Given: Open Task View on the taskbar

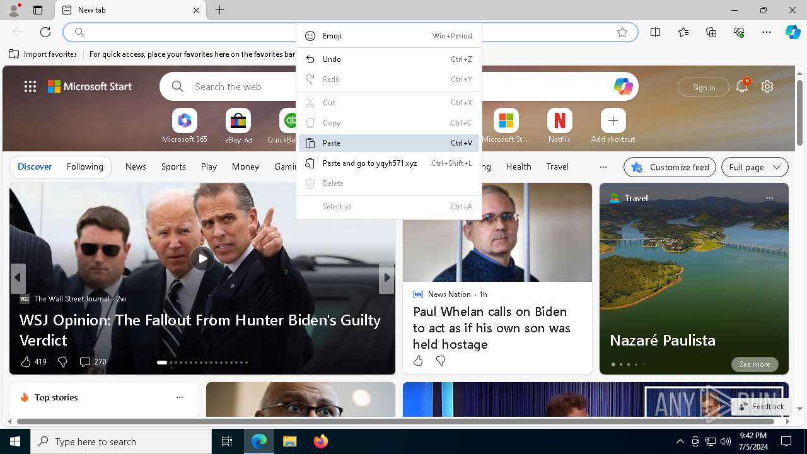Looking at the screenshot, I should pyautogui.click(x=227, y=441).
